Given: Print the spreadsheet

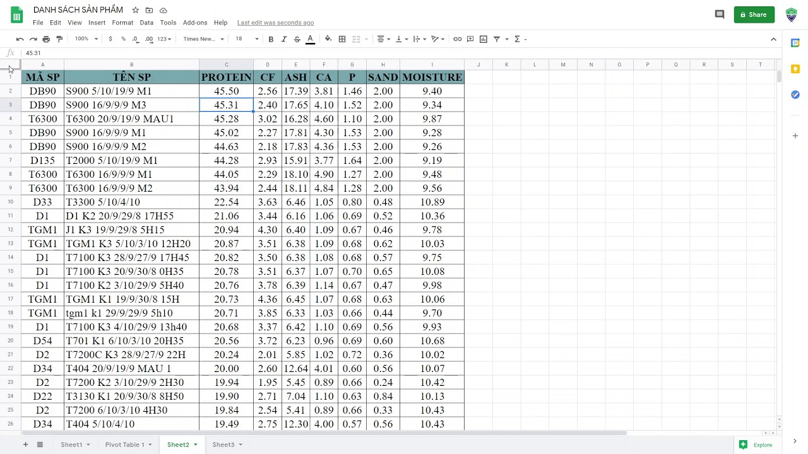Looking at the screenshot, I should point(46,39).
